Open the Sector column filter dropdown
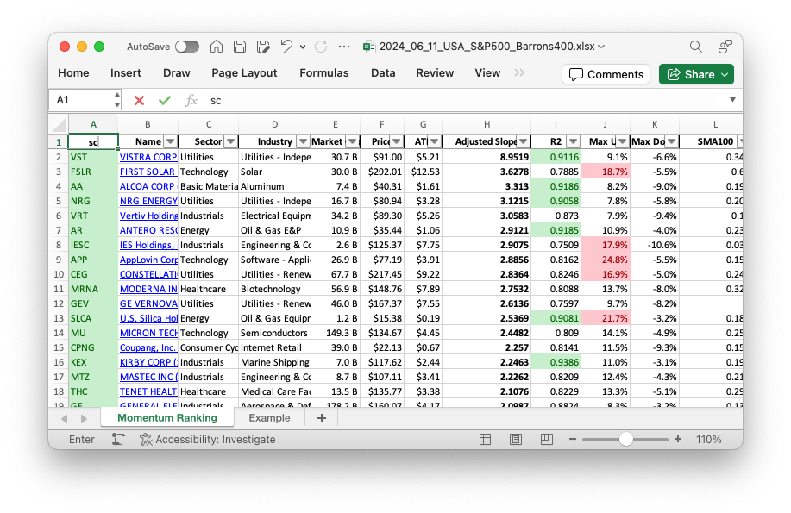 click(x=229, y=141)
